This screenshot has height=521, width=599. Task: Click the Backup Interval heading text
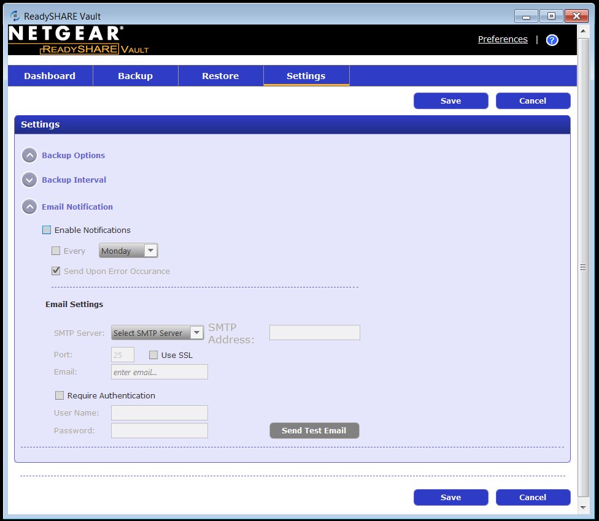pyautogui.click(x=74, y=180)
